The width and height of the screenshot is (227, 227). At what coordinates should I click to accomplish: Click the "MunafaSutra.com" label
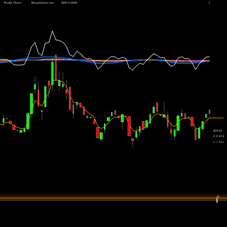[42, 3]
